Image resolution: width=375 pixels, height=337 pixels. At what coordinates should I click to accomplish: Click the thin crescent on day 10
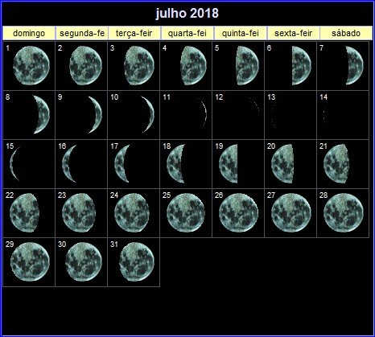pos(148,114)
